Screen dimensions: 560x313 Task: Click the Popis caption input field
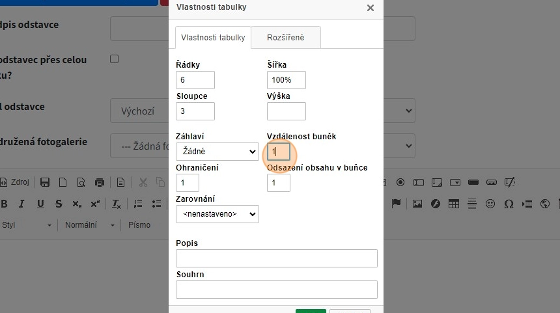tap(276, 258)
